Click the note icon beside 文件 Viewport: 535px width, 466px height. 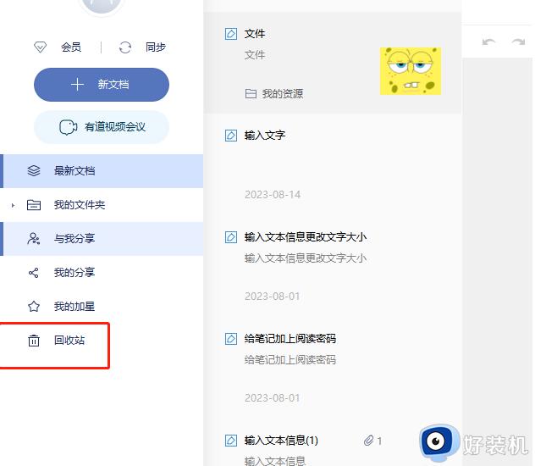(231, 34)
